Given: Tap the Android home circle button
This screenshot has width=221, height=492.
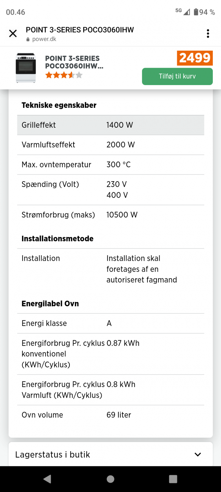Looking at the screenshot, I should pos(110,479).
